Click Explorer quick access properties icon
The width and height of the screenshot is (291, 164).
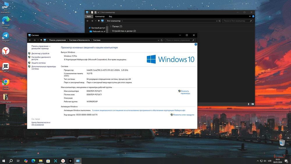(92, 12)
